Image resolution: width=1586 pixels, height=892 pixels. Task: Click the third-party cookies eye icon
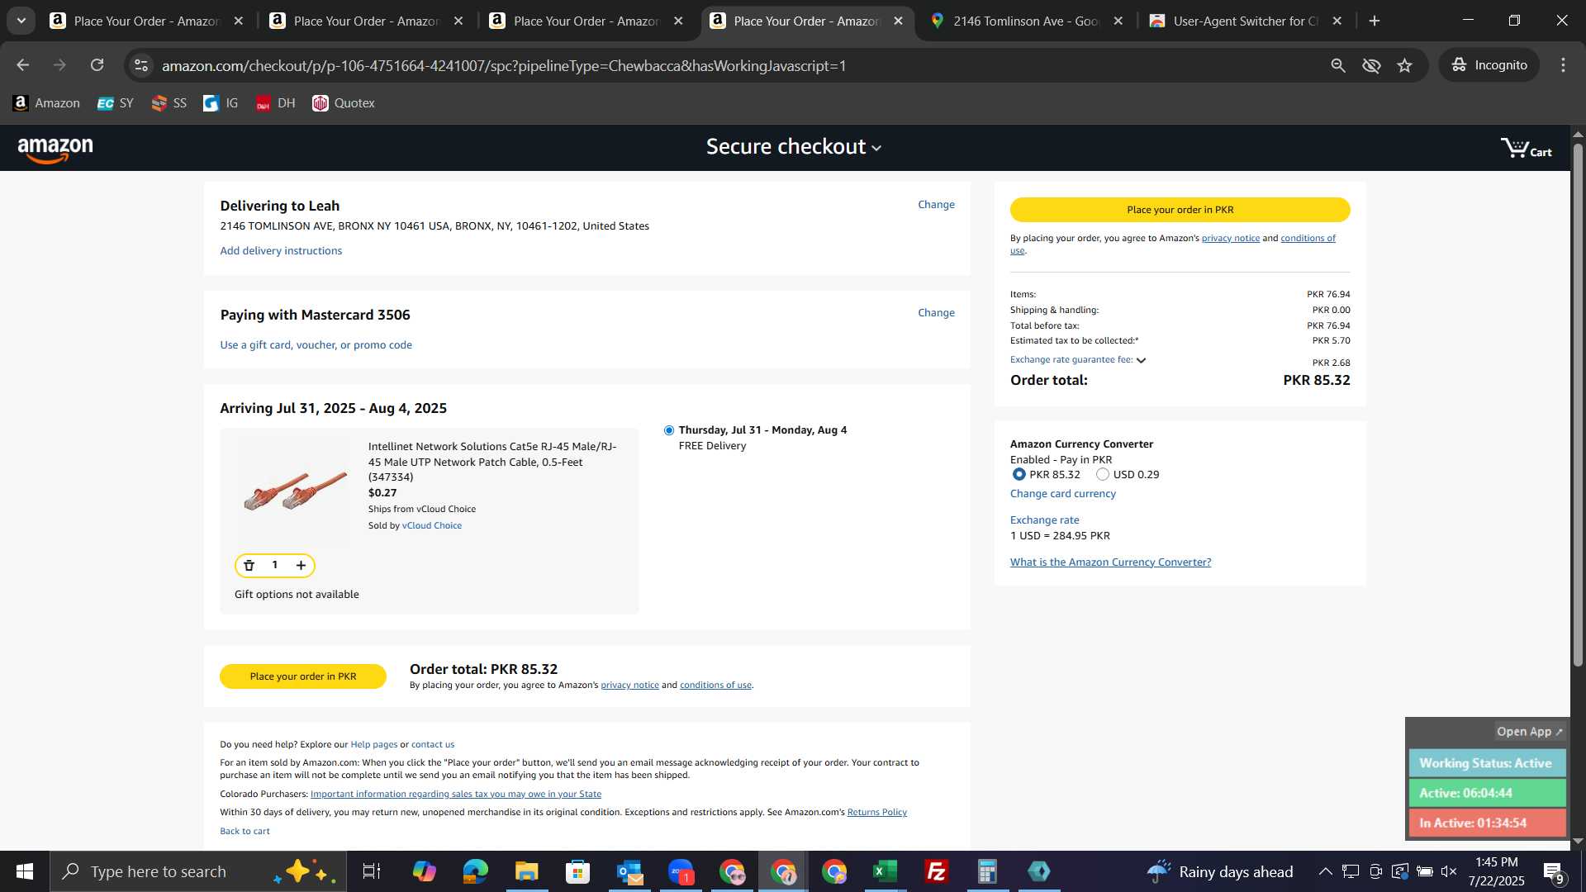[1371, 65]
